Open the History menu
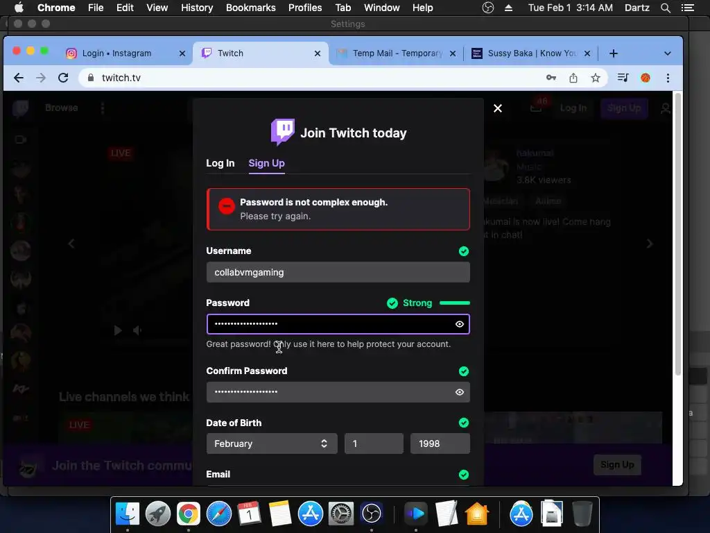 tap(197, 8)
